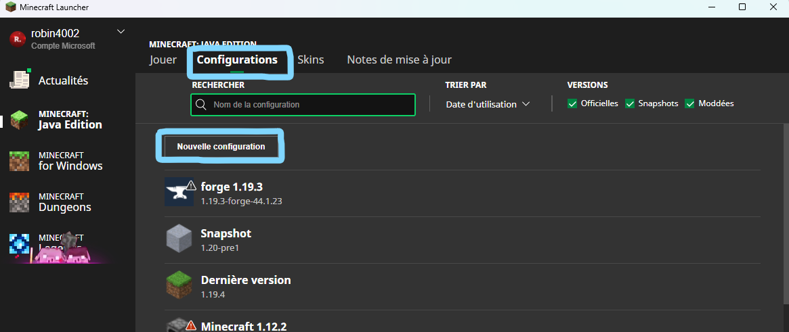Switch to the Jouer tab
This screenshot has width=789, height=332.
point(163,60)
